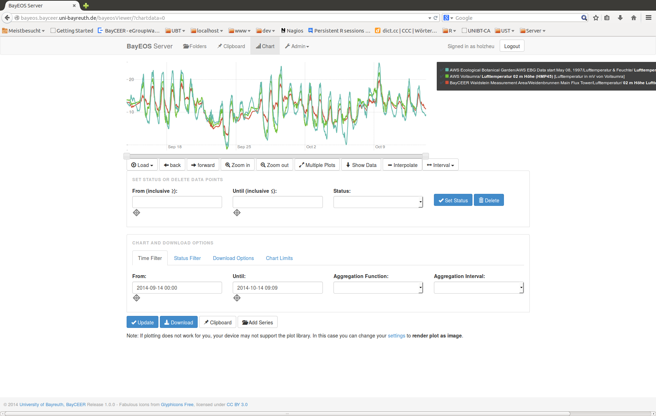Click crosshair picker below Time Filter From
656x416 pixels.
coord(137,298)
